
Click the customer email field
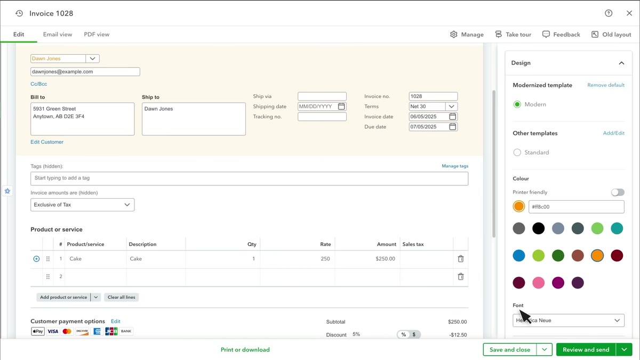click(x=85, y=71)
